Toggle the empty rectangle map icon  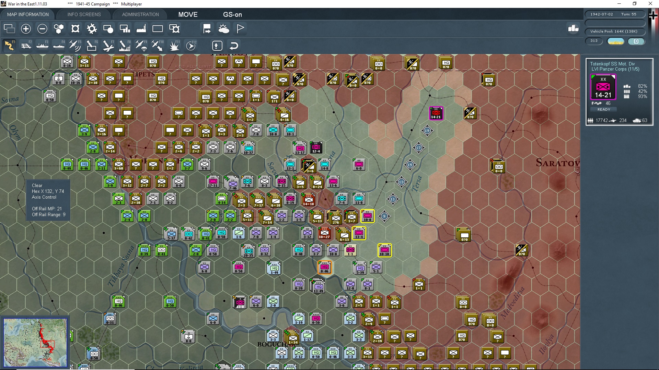coord(158,28)
